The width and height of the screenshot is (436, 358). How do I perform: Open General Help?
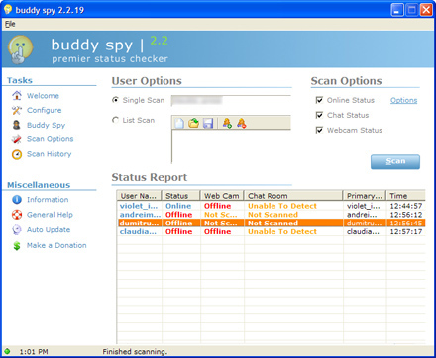[50, 215]
